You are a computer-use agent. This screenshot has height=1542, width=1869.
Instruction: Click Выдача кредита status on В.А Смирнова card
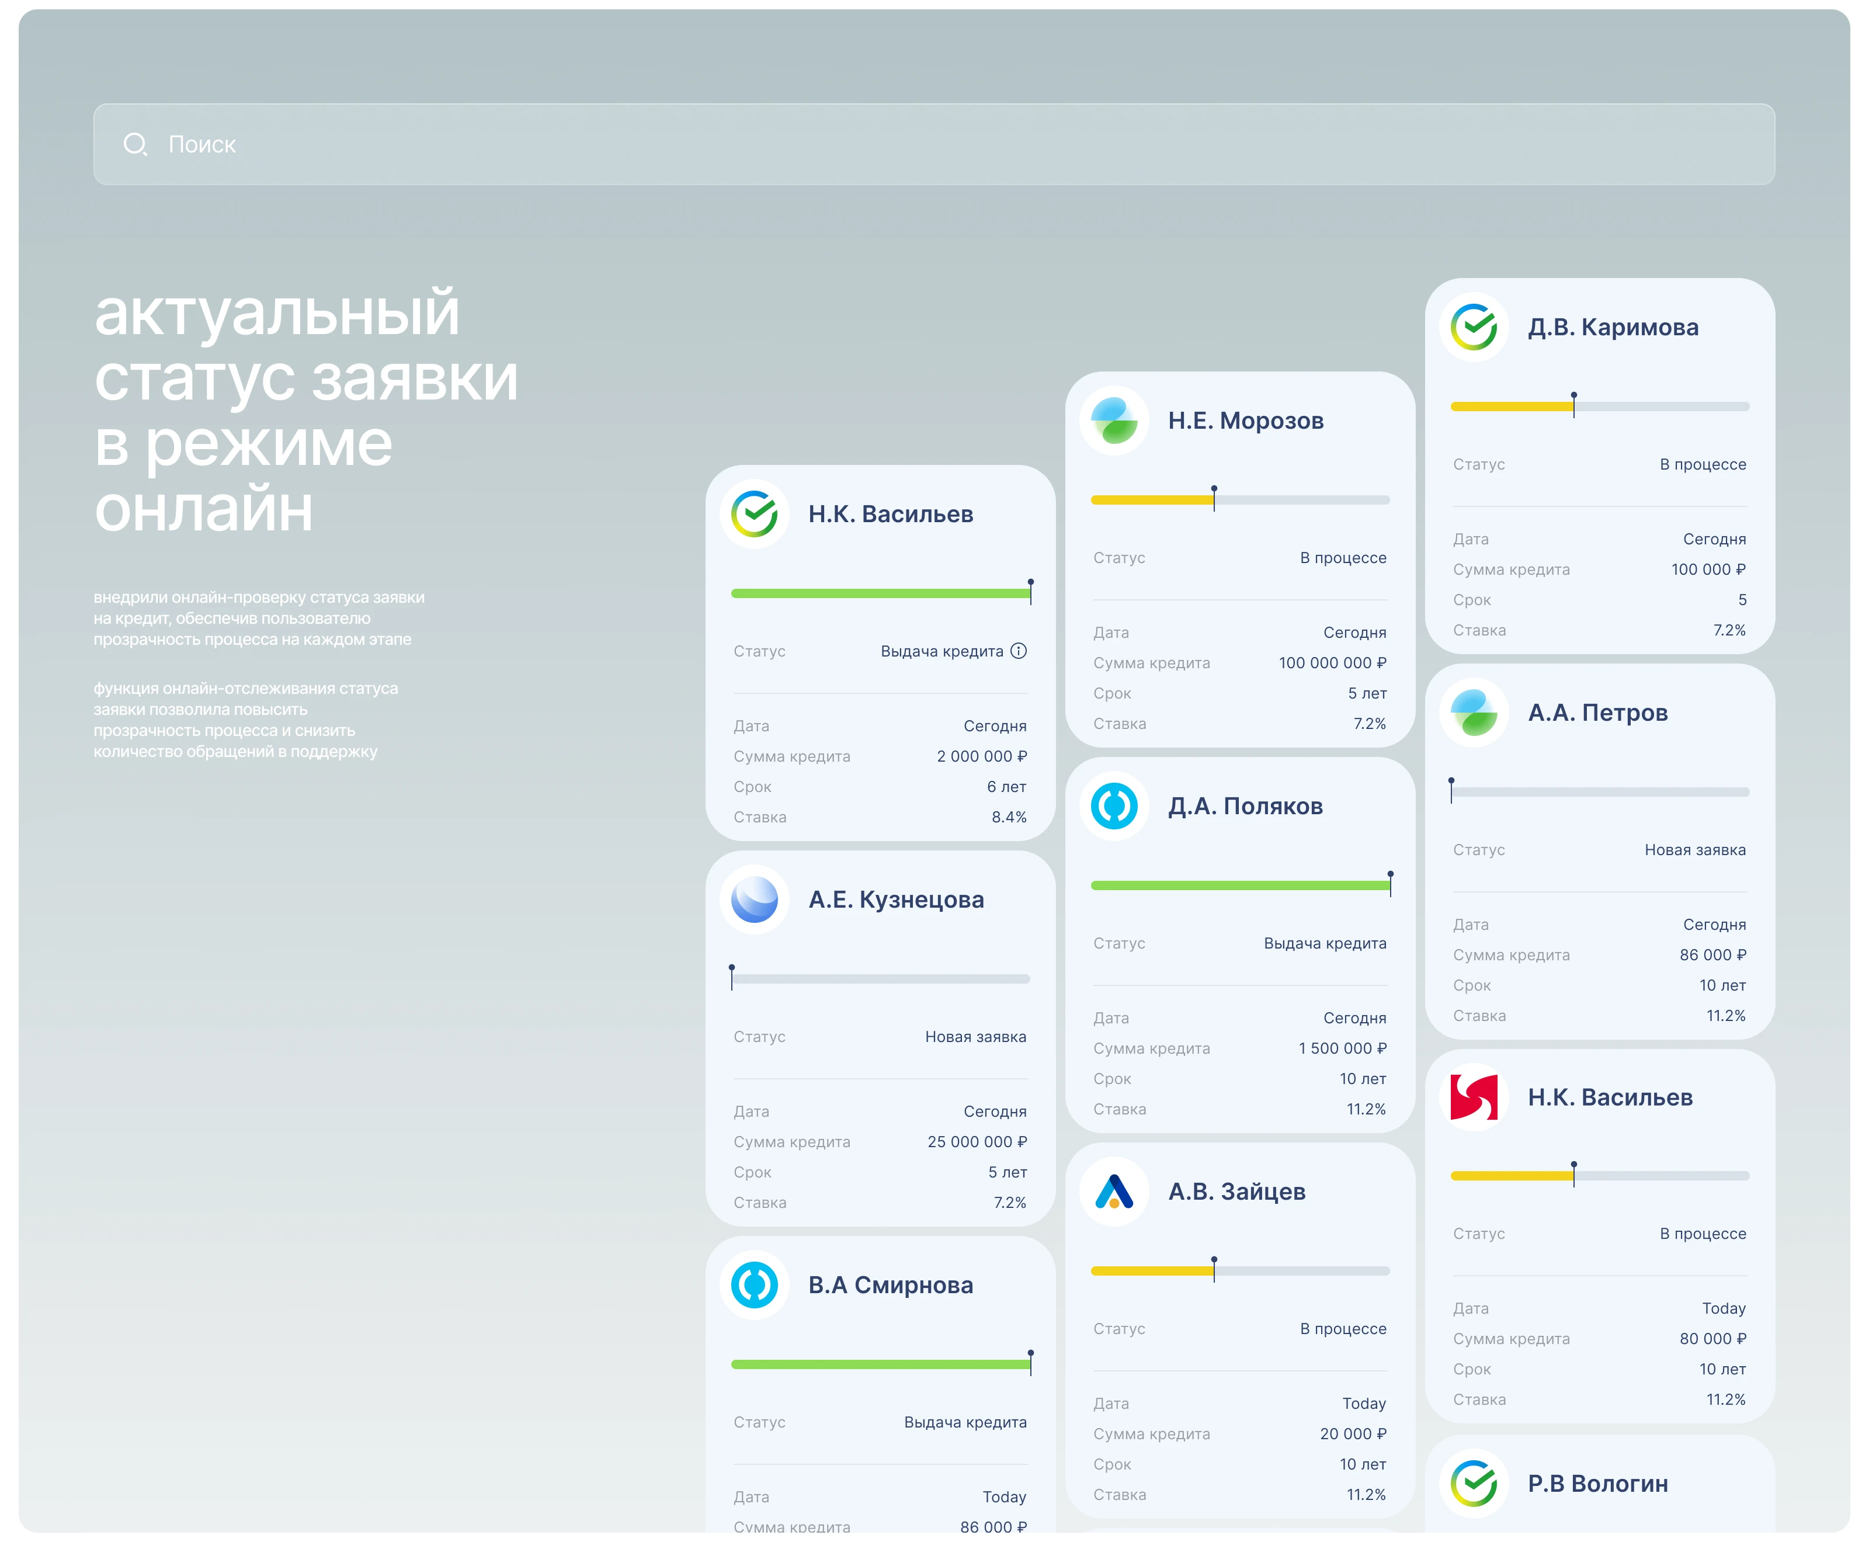(965, 1422)
